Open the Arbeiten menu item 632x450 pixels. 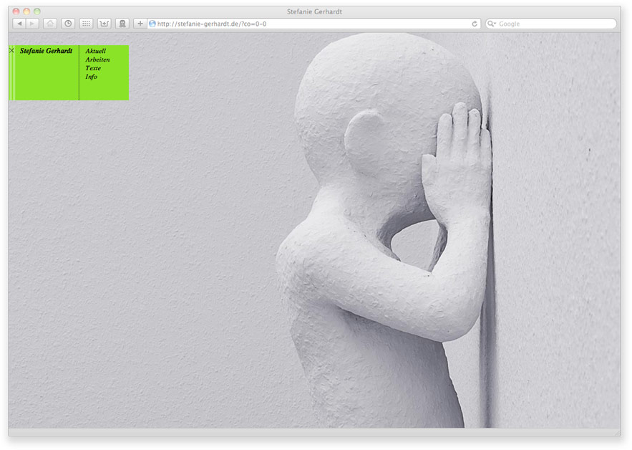coord(97,59)
